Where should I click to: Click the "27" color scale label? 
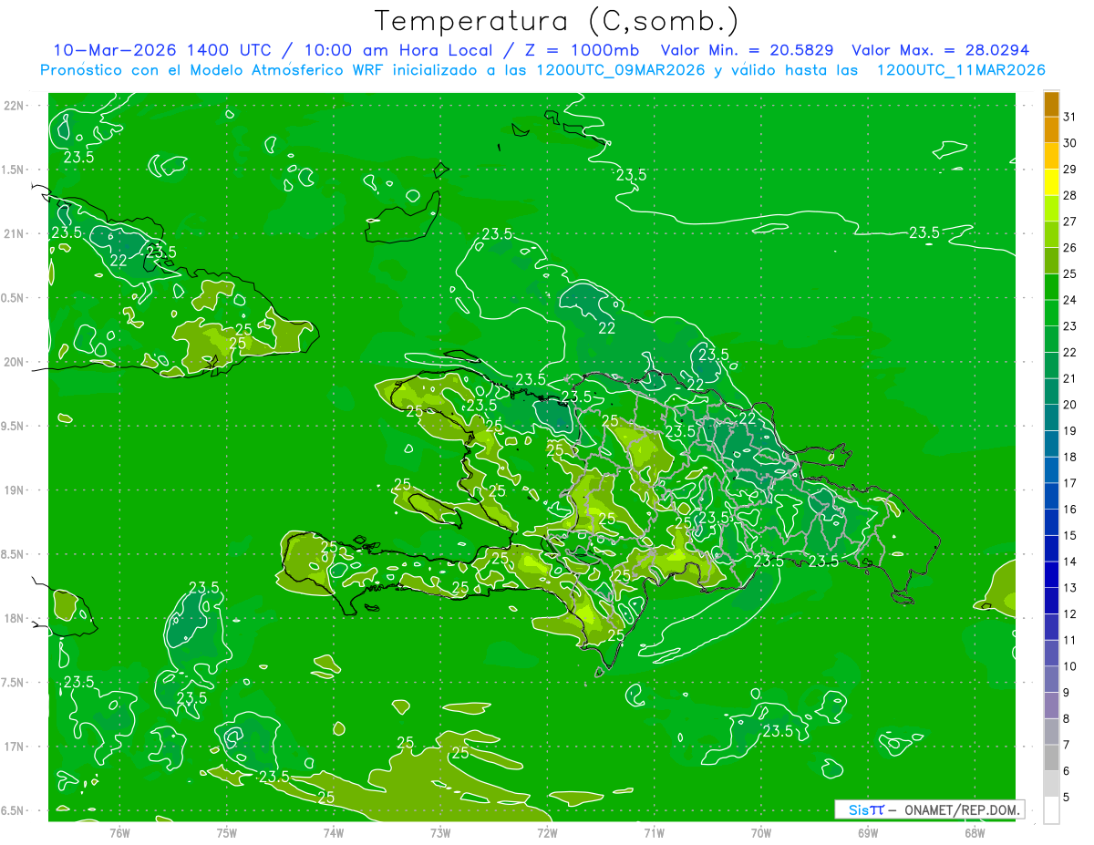pyautogui.click(x=1070, y=222)
